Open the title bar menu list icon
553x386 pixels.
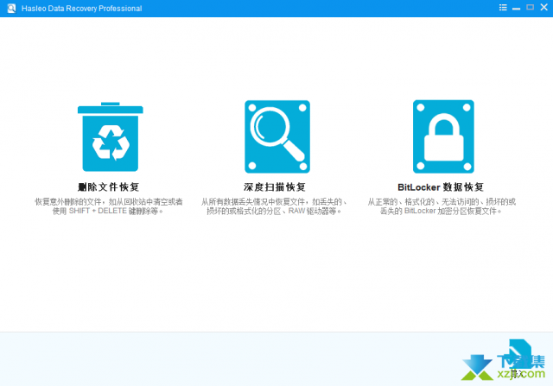tap(503, 8)
